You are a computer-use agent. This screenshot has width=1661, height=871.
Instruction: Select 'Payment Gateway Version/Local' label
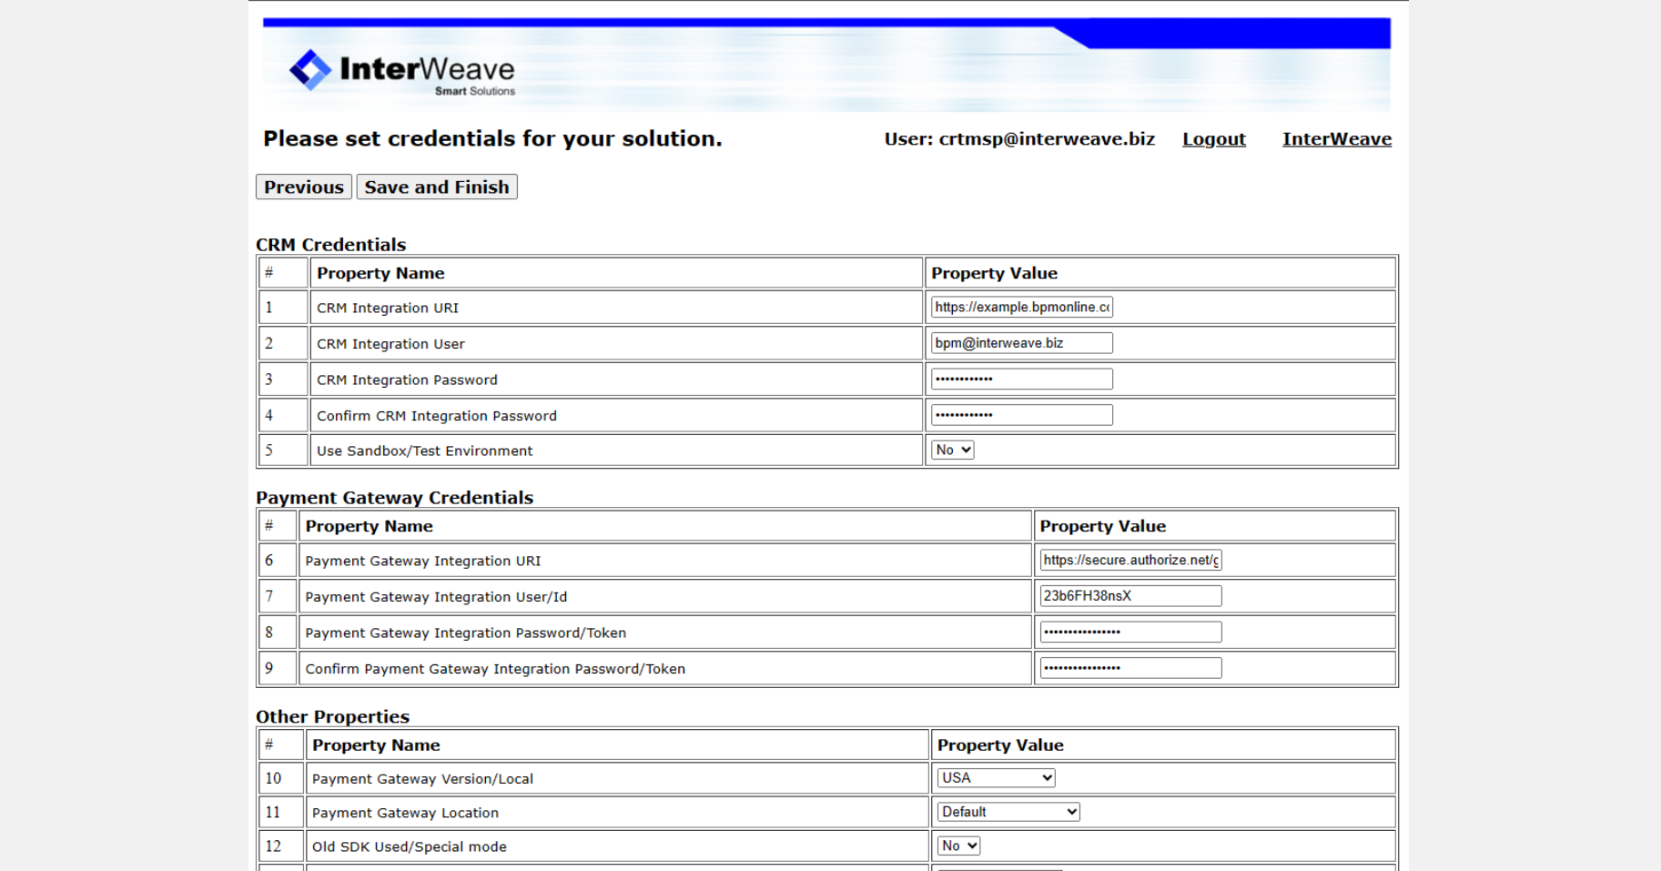pos(422,779)
